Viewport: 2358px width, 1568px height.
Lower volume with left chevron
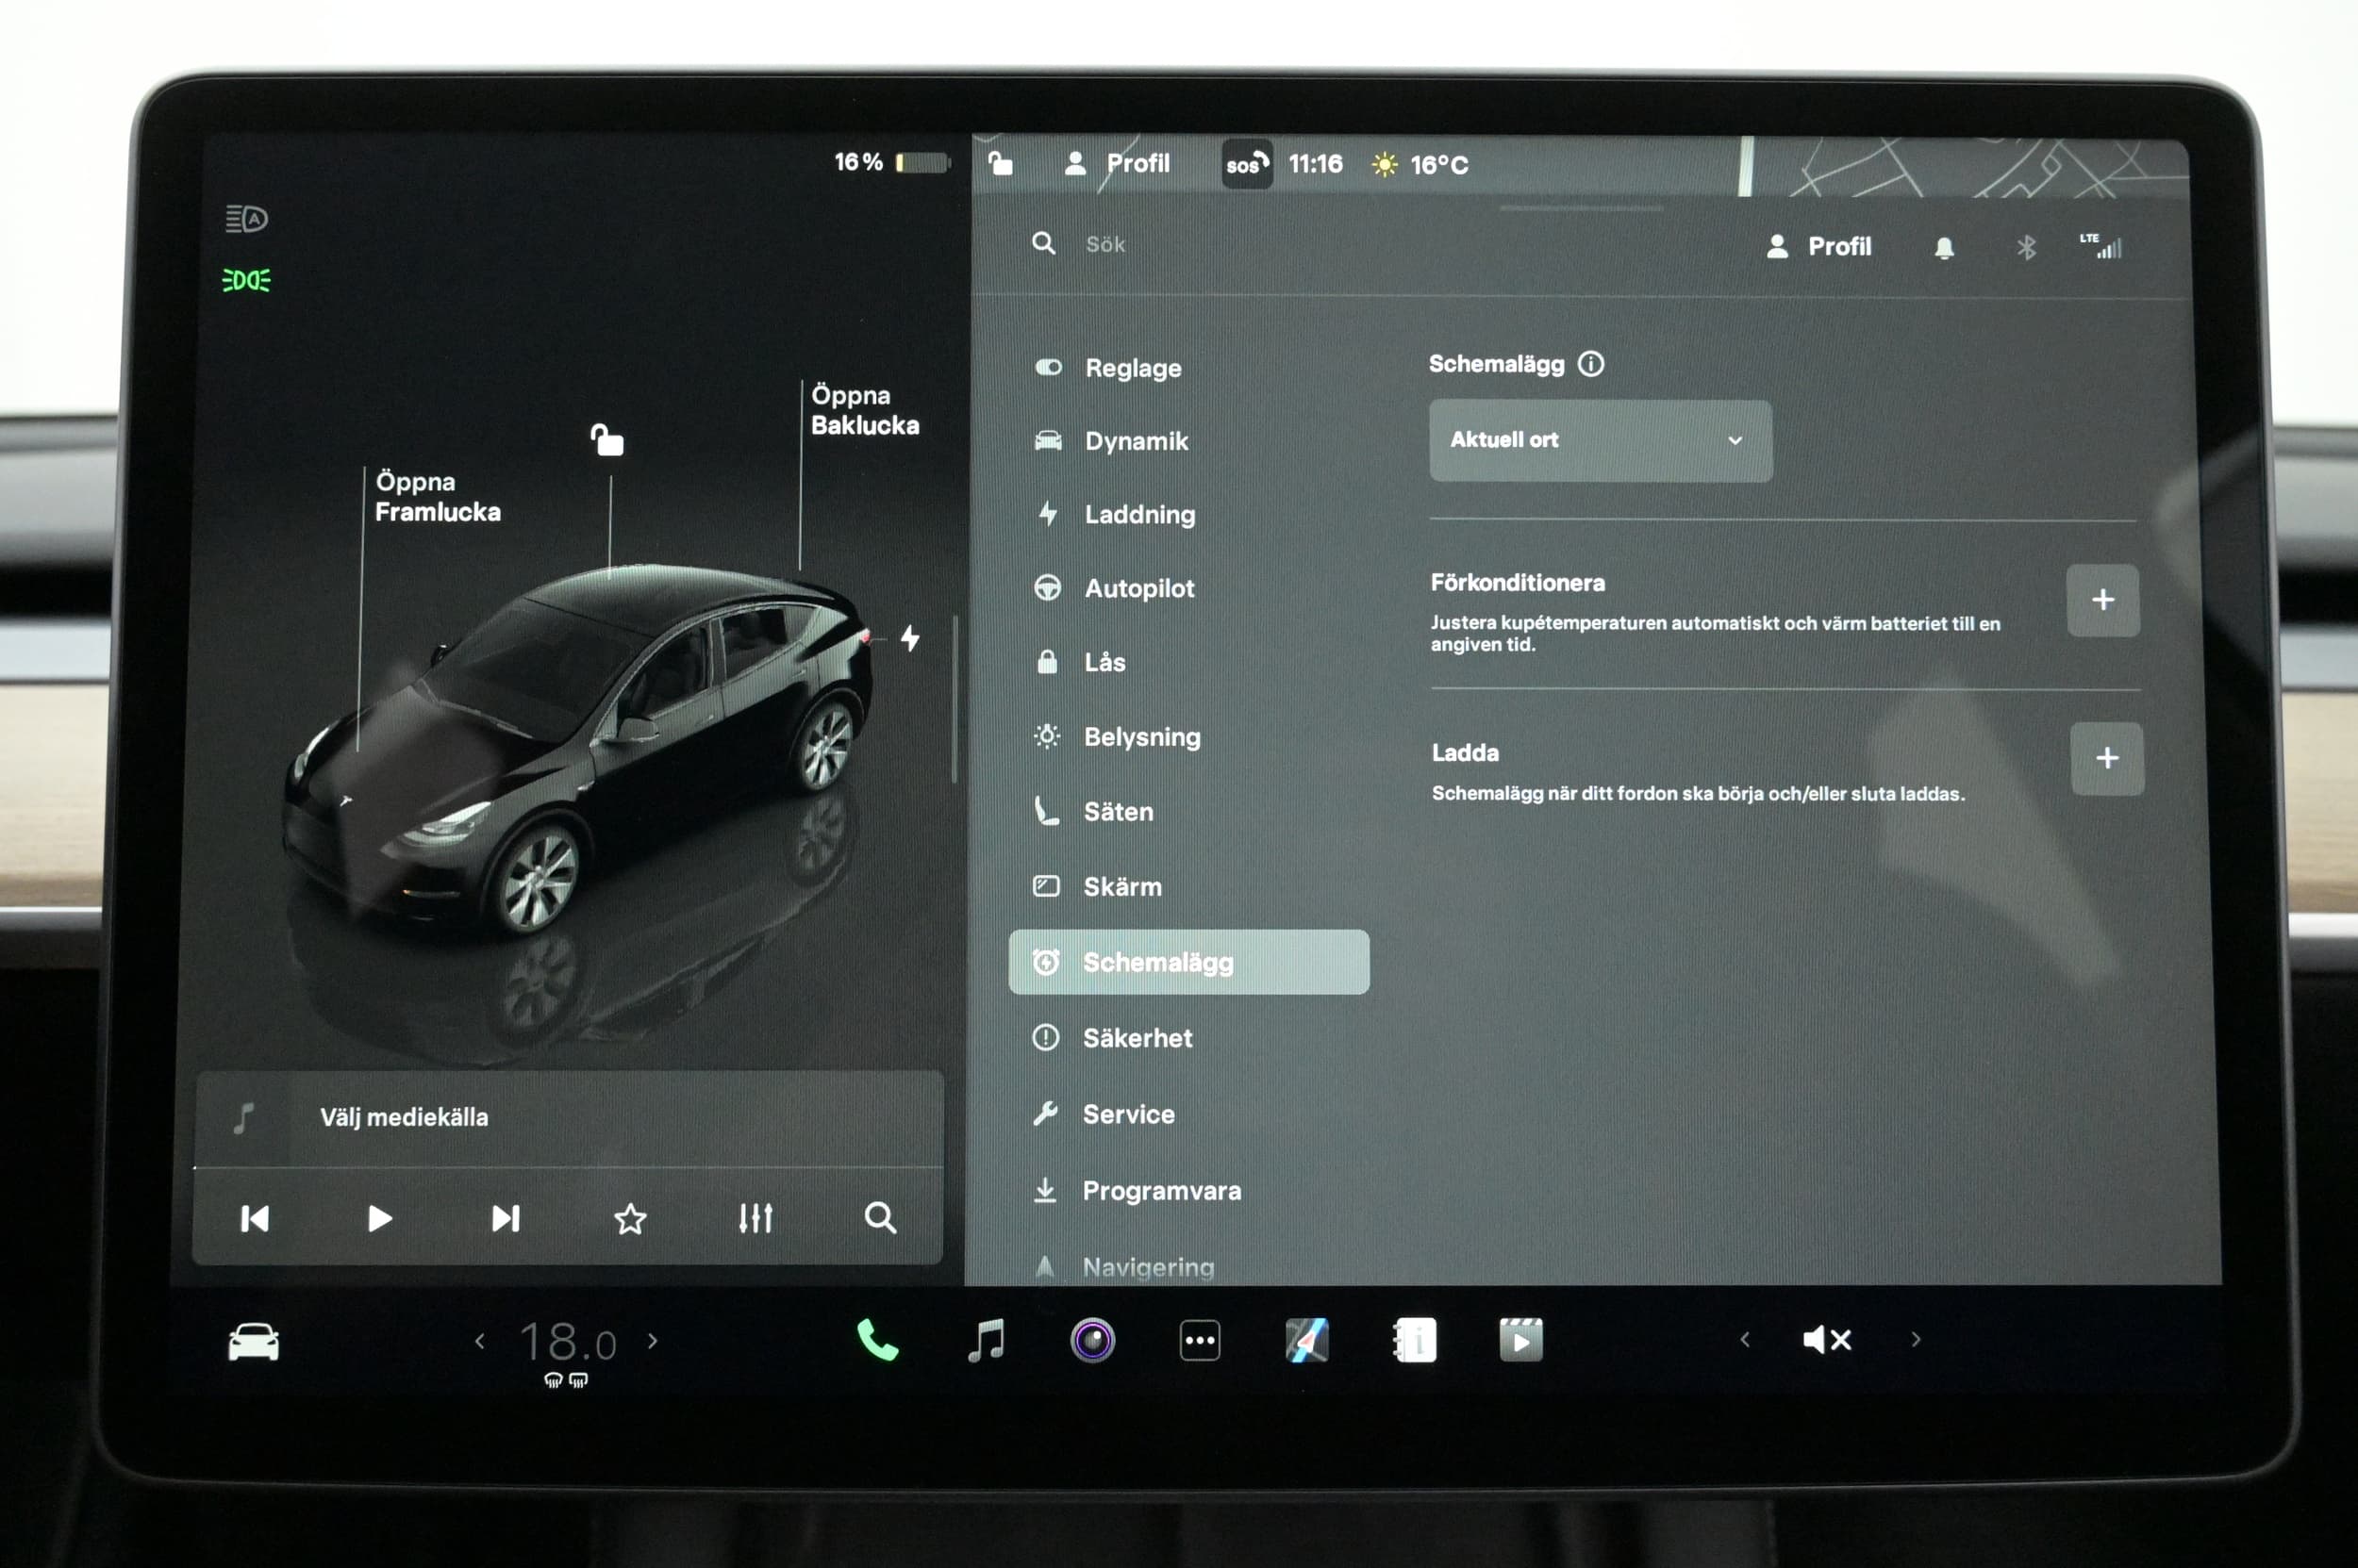coord(1745,1339)
